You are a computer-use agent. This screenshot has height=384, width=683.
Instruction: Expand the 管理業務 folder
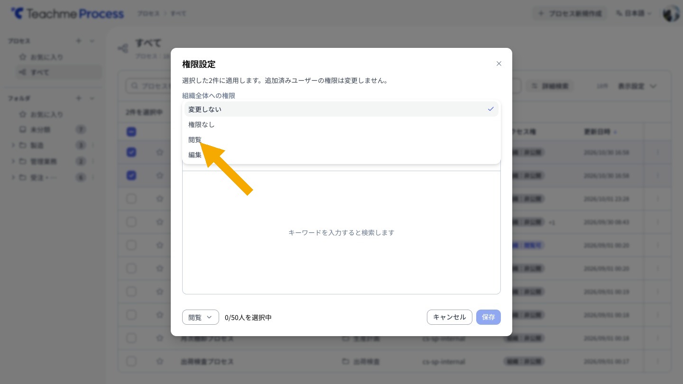point(13,161)
